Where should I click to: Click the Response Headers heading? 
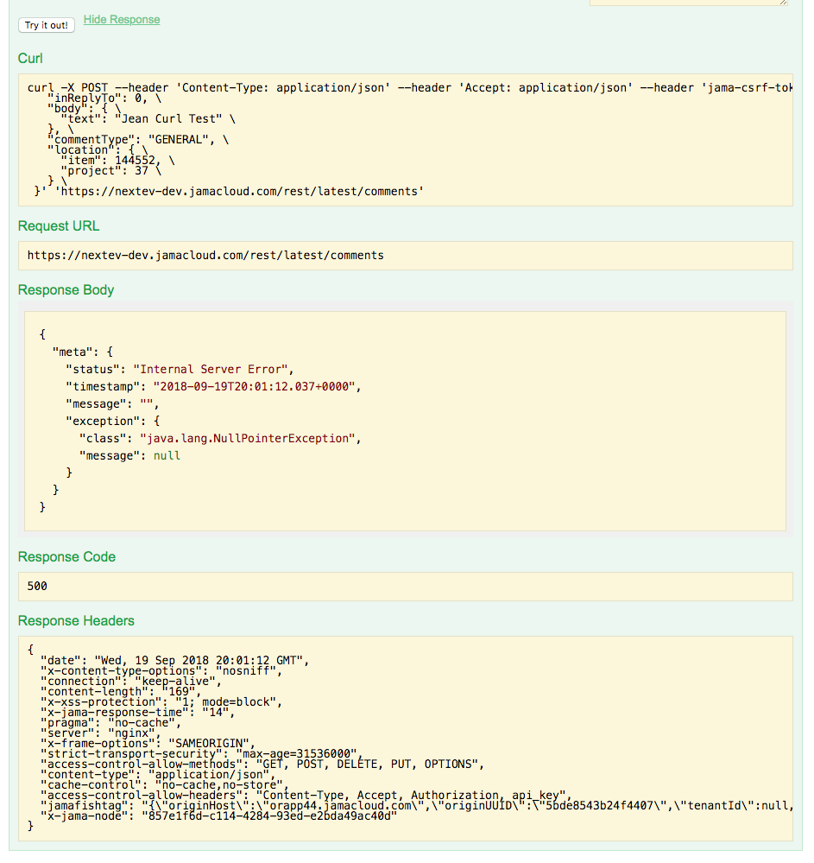76,621
